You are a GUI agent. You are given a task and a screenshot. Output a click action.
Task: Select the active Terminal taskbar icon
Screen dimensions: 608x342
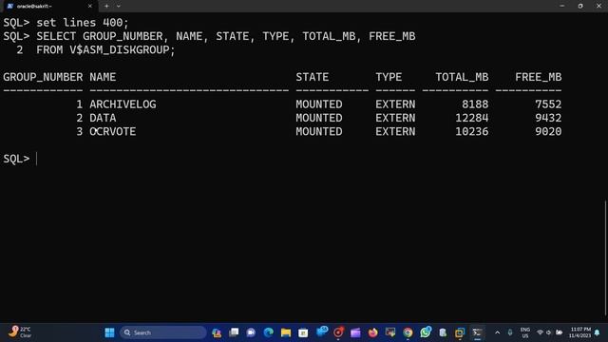(477, 332)
